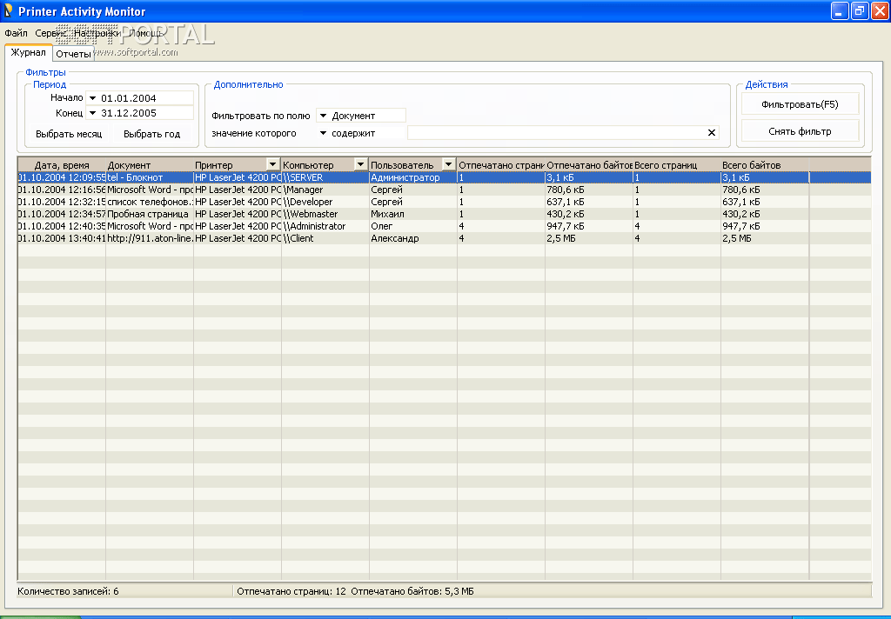891x619 pixels.
Task: Clear filter value with the X icon
Action: coord(712,133)
